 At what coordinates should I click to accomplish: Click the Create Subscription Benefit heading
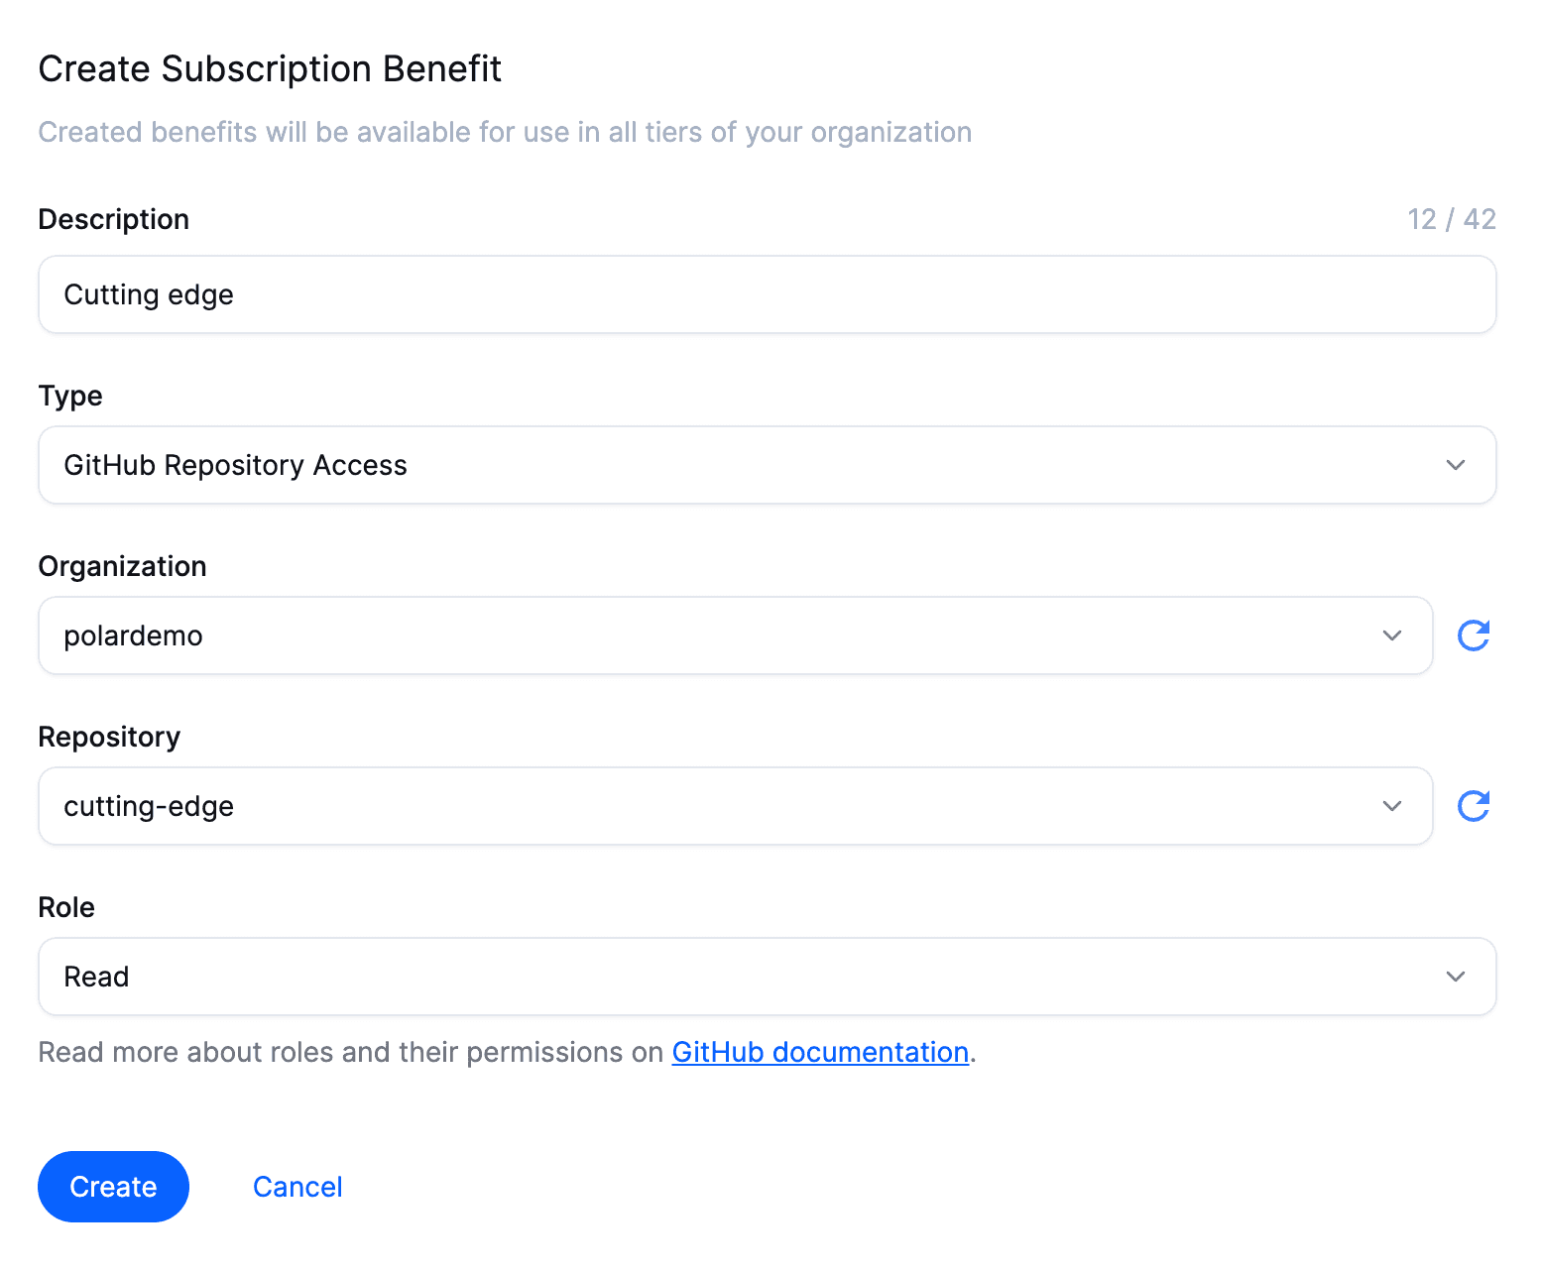click(270, 68)
